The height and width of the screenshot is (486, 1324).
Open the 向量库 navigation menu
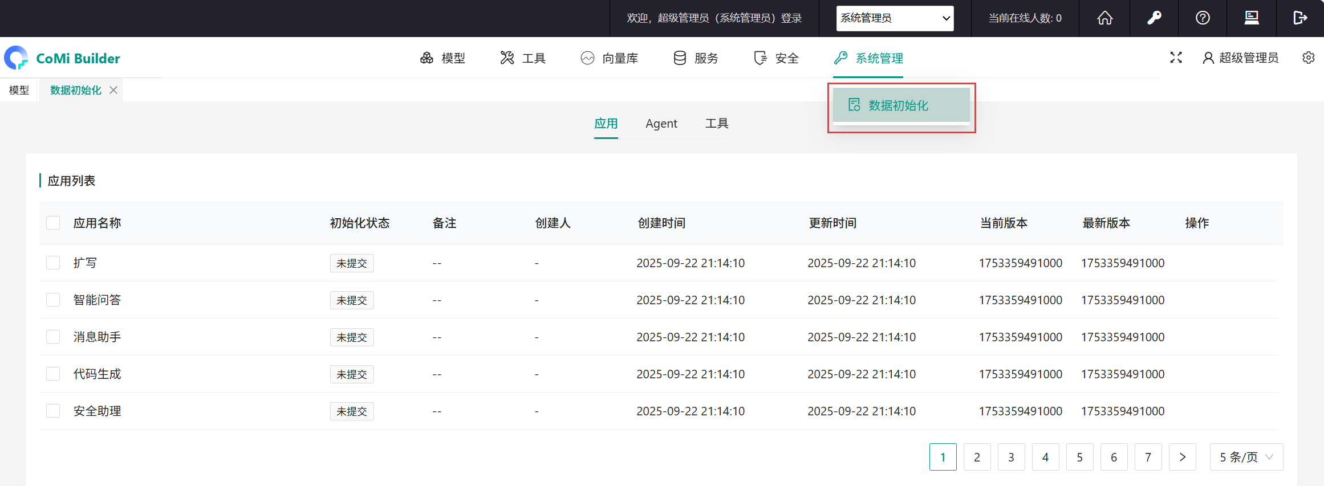(x=610, y=58)
